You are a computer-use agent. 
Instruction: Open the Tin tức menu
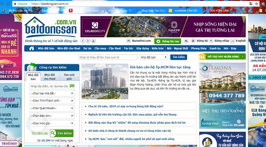click(x=128, y=48)
